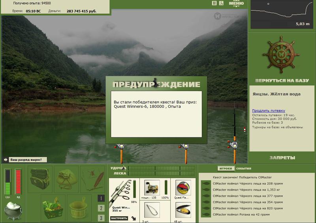
Task: Pause the game with the pause icon
Action: pos(214,3)
